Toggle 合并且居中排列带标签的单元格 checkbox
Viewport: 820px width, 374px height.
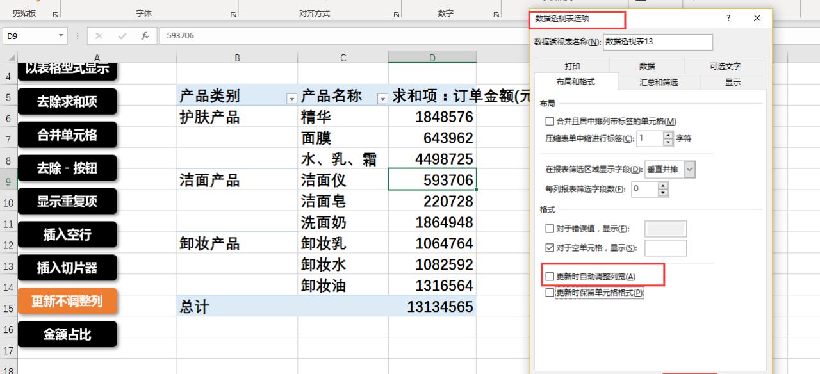point(549,121)
